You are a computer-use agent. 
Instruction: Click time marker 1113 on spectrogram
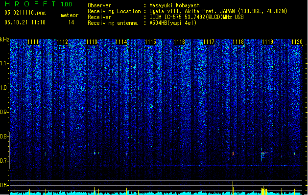tap(92, 42)
